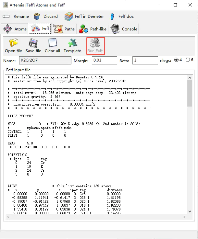The width and height of the screenshot is (198, 239).
Task: Click the Artemis window title icon
Action: click(5, 5)
